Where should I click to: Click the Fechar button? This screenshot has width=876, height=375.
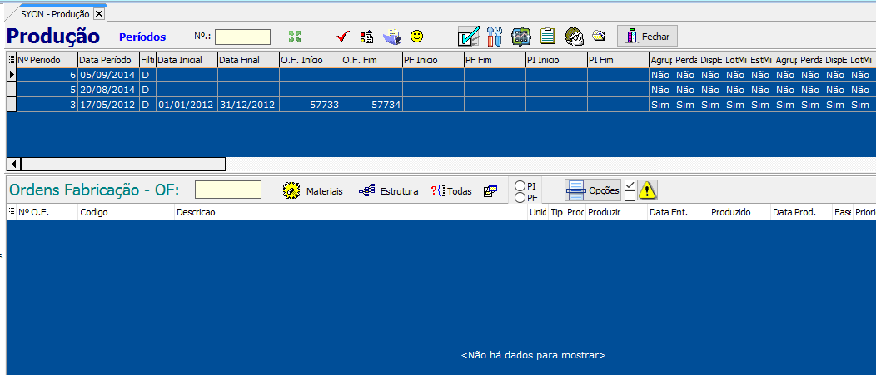[x=647, y=37]
